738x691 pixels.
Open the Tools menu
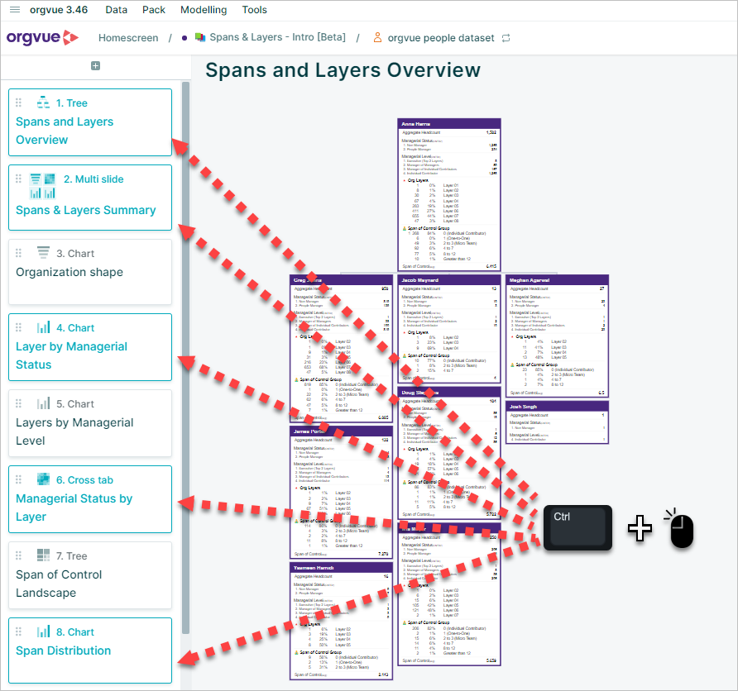point(254,10)
